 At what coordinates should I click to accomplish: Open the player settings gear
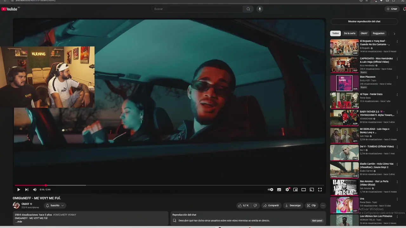[287, 190]
